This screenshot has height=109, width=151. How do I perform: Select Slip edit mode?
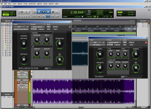[x=6, y=15]
